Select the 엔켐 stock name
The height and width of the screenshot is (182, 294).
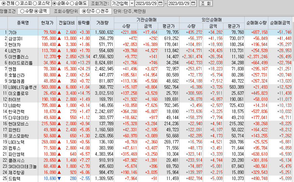pyautogui.click(x=13, y=69)
